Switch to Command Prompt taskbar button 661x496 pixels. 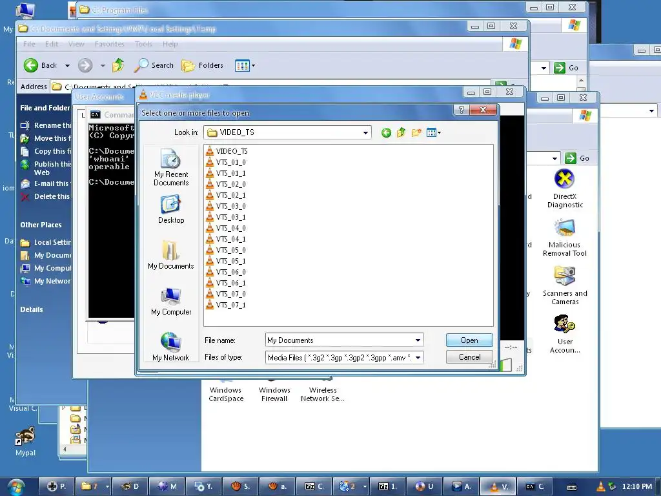click(534, 486)
